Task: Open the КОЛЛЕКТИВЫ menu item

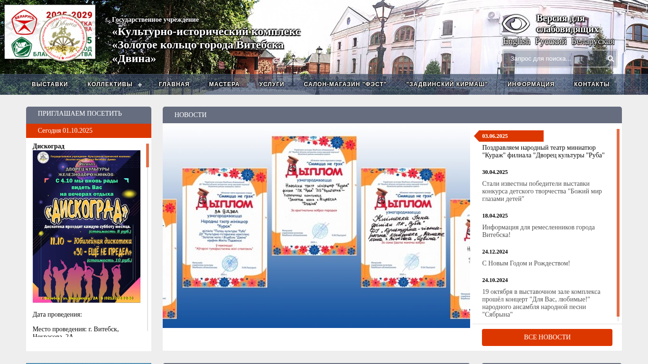Action: [x=110, y=84]
